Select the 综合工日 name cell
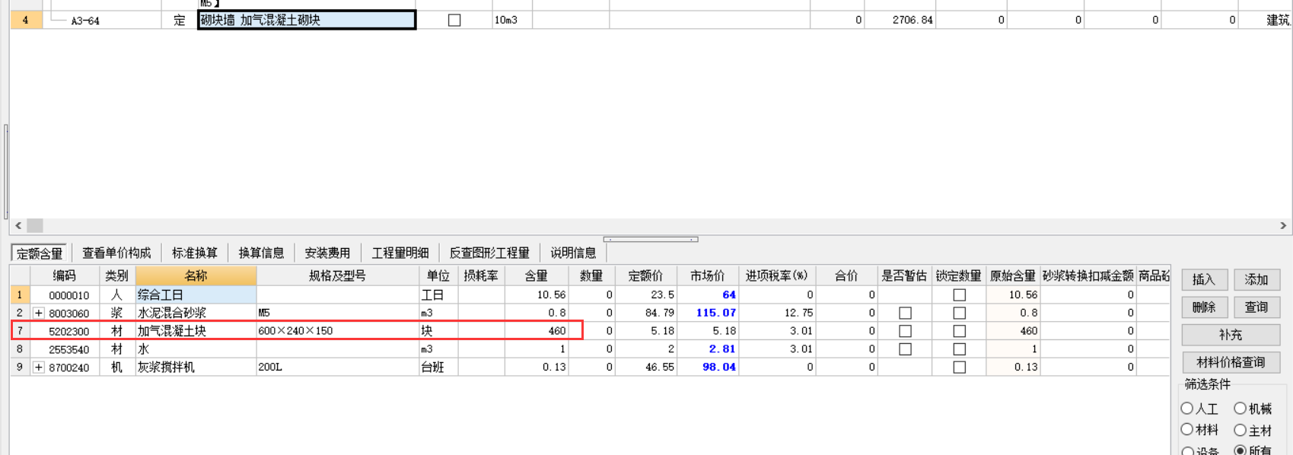The height and width of the screenshot is (455, 1293). point(196,294)
